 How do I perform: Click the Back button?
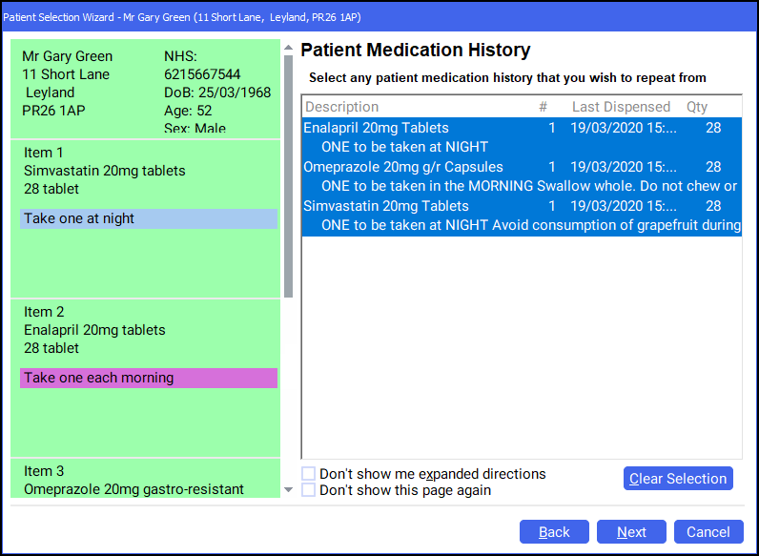554,532
